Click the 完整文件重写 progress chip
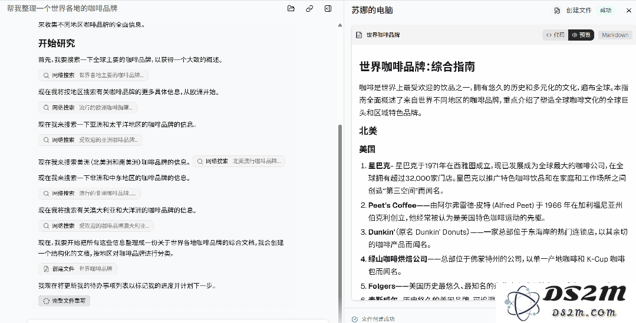 click(64, 301)
